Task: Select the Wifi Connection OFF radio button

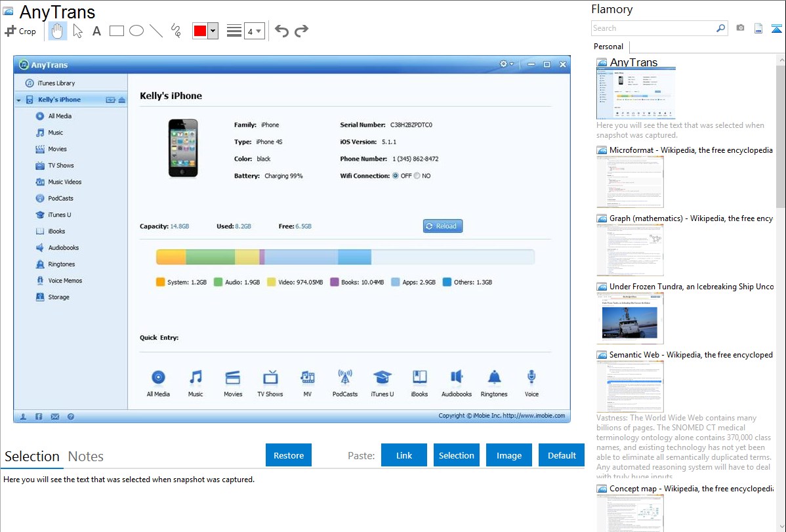Action: 396,176
